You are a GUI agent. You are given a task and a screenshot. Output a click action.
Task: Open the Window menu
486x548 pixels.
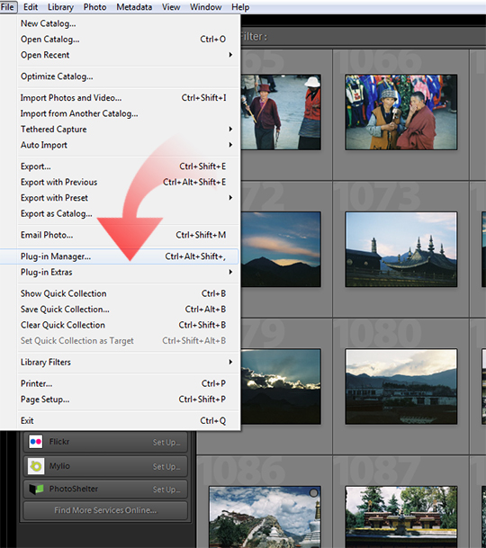[205, 7]
